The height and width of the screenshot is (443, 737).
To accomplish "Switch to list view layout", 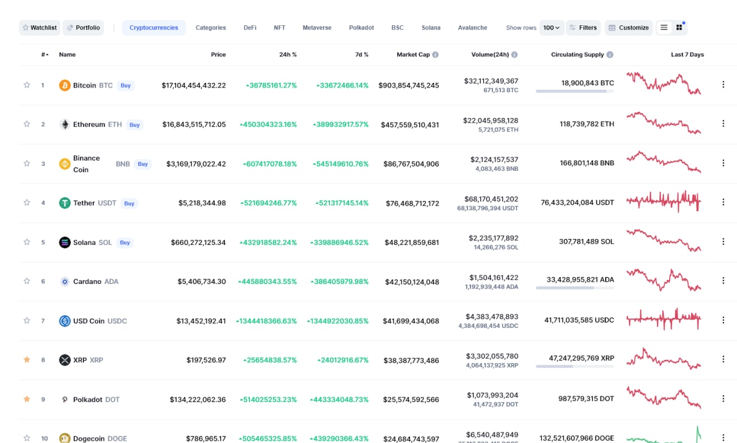I will pos(664,28).
